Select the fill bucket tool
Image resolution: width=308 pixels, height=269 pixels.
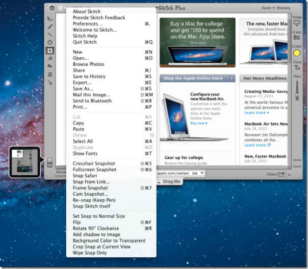click(50, 58)
